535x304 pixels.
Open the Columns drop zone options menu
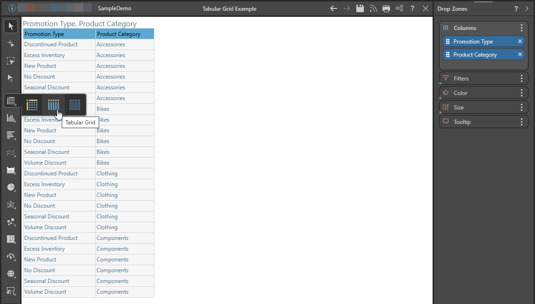pos(522,28)
